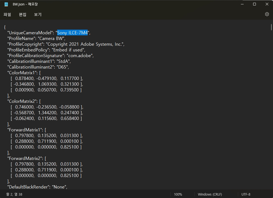The image size is (273, 198).
Task: Open the 보기 menu
Action: tap(38, 15)
